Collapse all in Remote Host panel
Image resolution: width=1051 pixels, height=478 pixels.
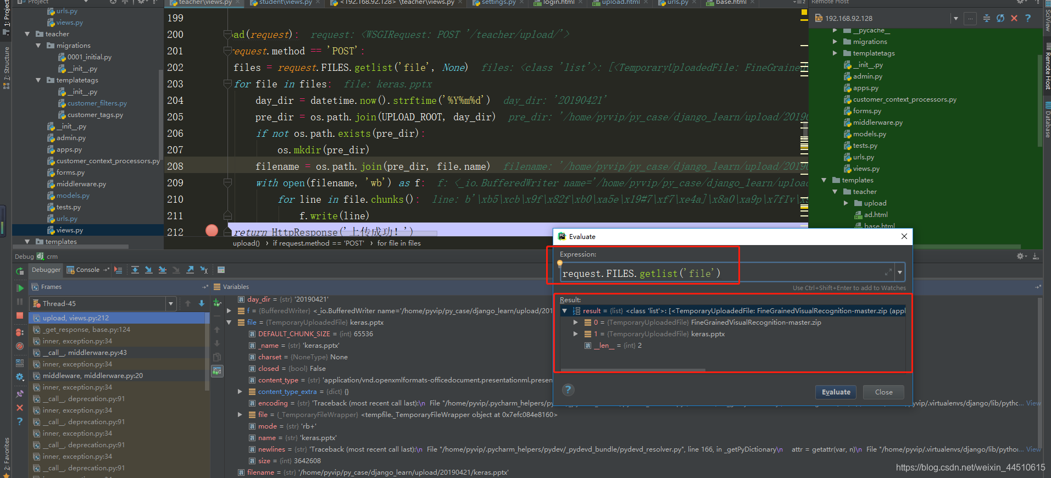pyautogui.click(x=987, y=18)
